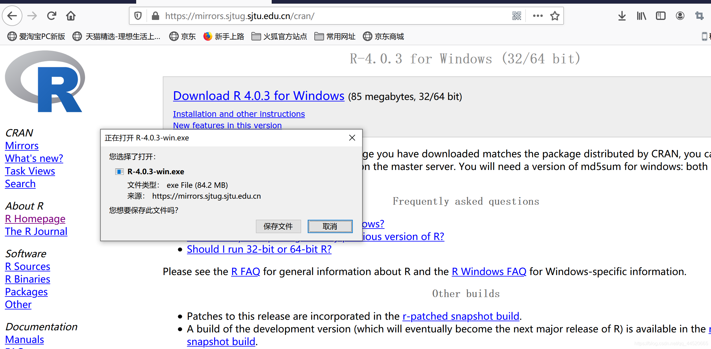711x349 pixels.
Task: Click the URL address bar field
Action: 333,16
